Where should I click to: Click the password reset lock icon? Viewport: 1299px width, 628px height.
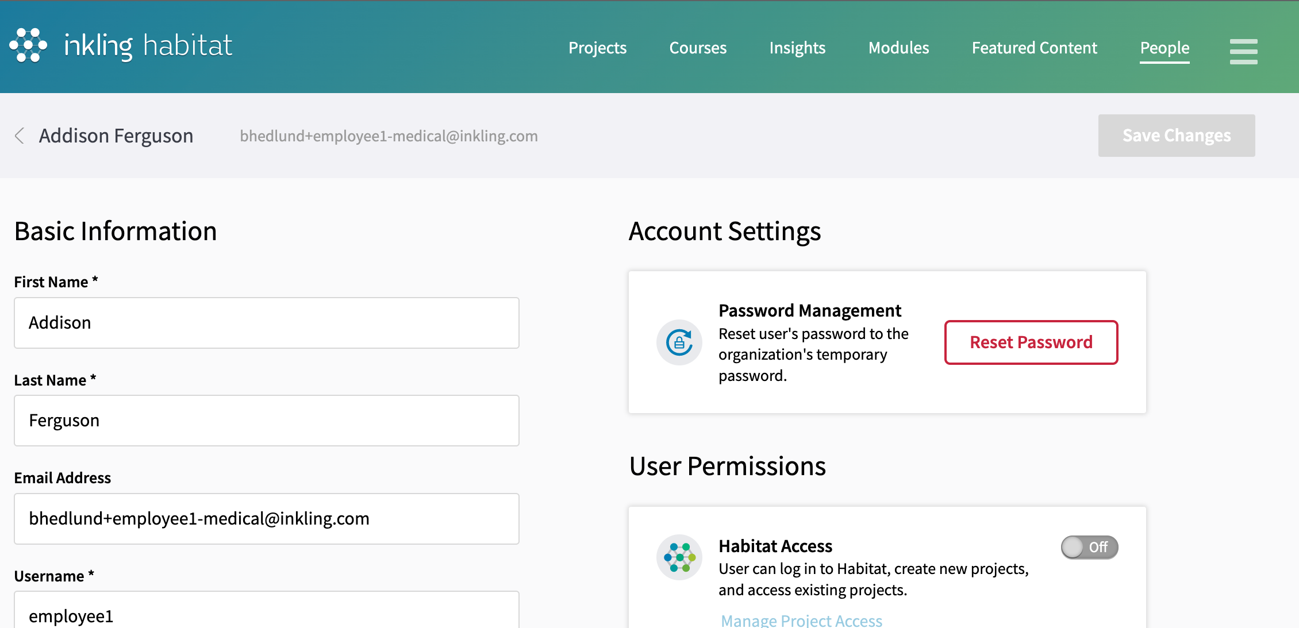[679, 342]
